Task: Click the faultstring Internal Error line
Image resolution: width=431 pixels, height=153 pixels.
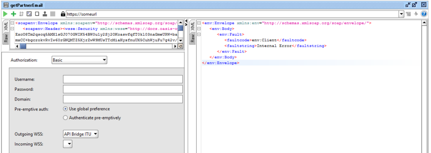Action: point(275,46)
